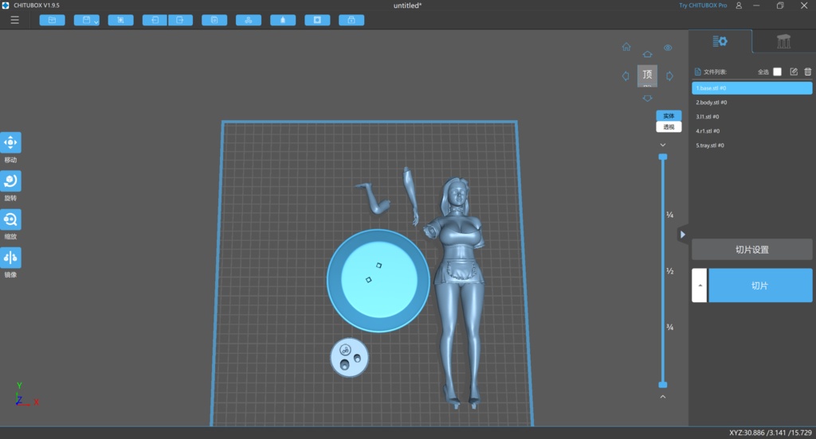Click the Slice (切片) button
The height and width of the screenshot is (439, 816).
pyautogui.click(x=760, y=286)
